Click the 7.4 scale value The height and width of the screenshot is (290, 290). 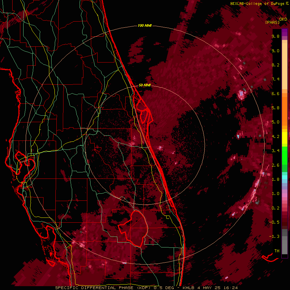pos(275,79)
